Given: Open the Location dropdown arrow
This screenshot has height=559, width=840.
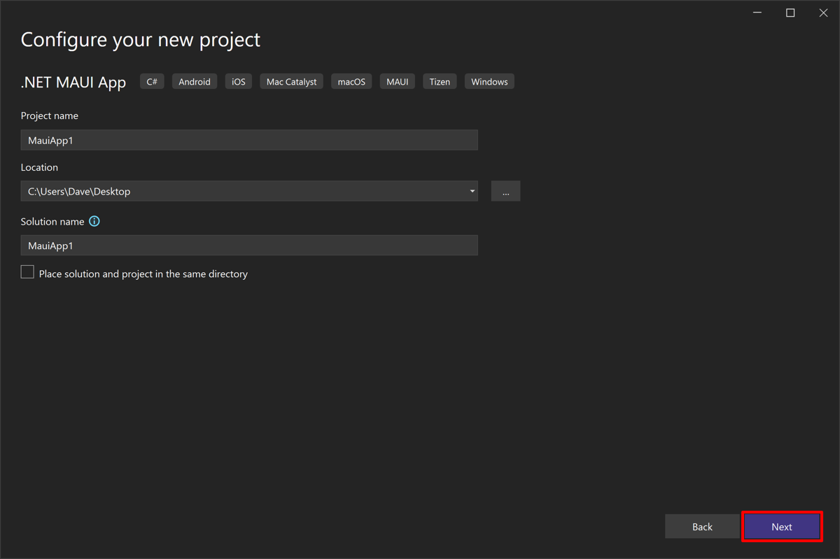Looking at the screenshot, I should tap(471, 190).
